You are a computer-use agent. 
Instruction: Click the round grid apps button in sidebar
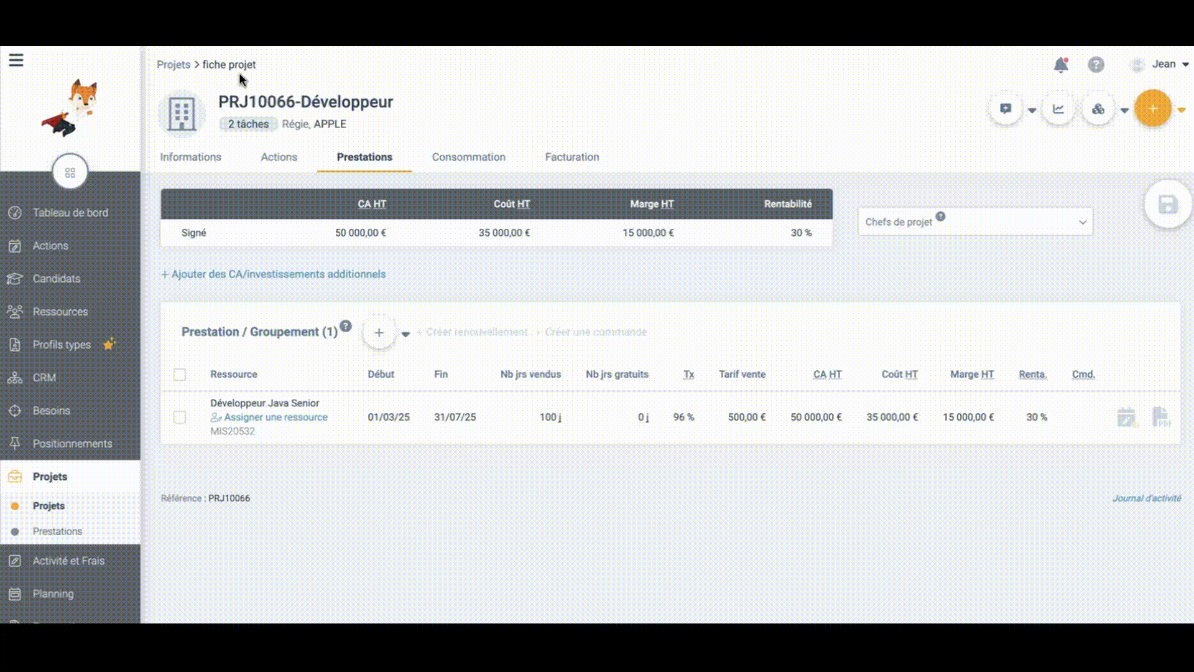pos(70,172)
